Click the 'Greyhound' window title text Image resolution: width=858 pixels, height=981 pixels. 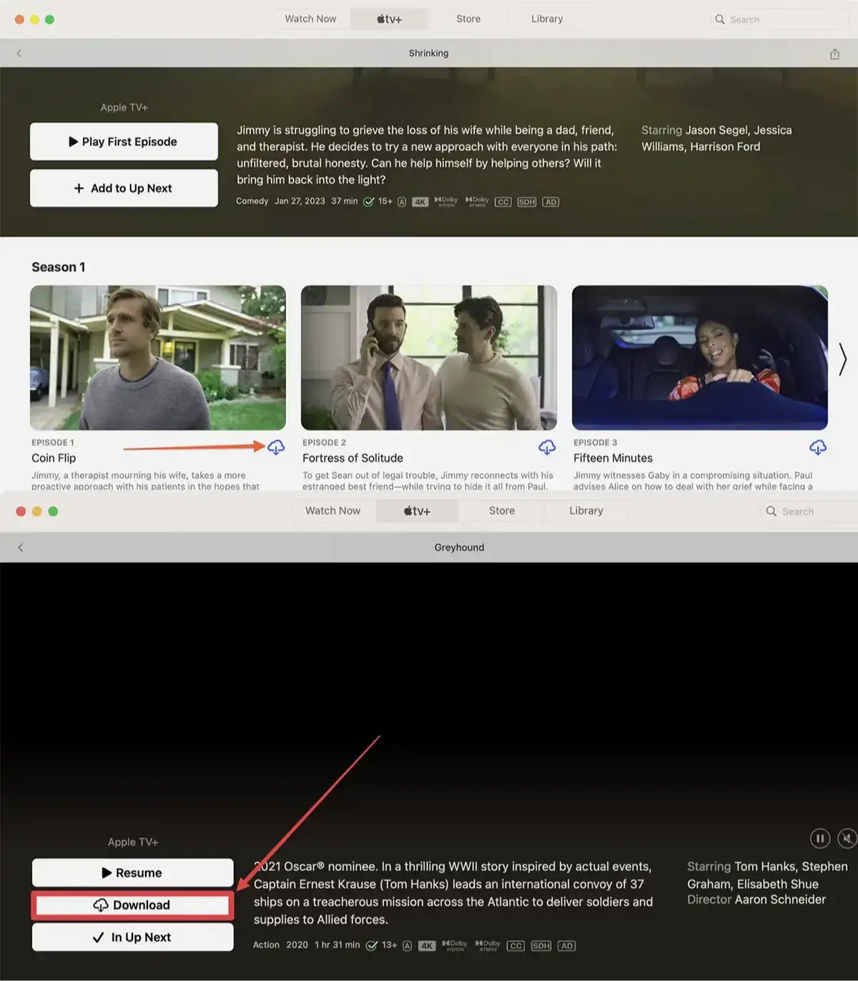click(x=459, y=547)
